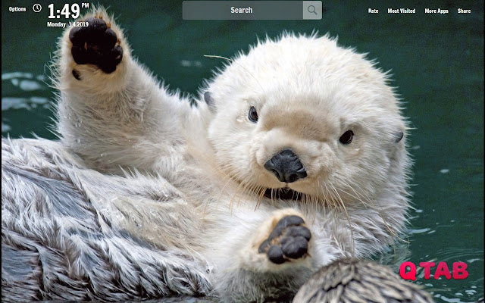Open the Rate link
Screen dimensions: 485x303
coord(373,11)
